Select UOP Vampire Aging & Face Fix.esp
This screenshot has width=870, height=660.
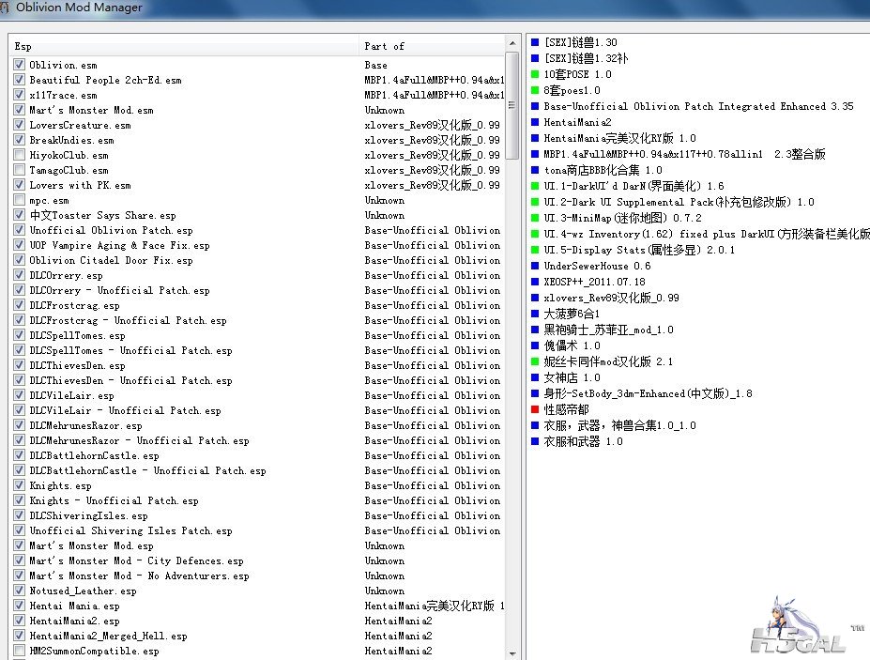257,245
